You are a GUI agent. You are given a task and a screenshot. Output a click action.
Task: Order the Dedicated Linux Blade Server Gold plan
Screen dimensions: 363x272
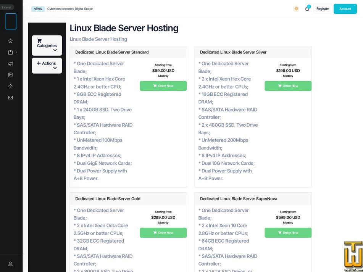[x=163, y=233]
